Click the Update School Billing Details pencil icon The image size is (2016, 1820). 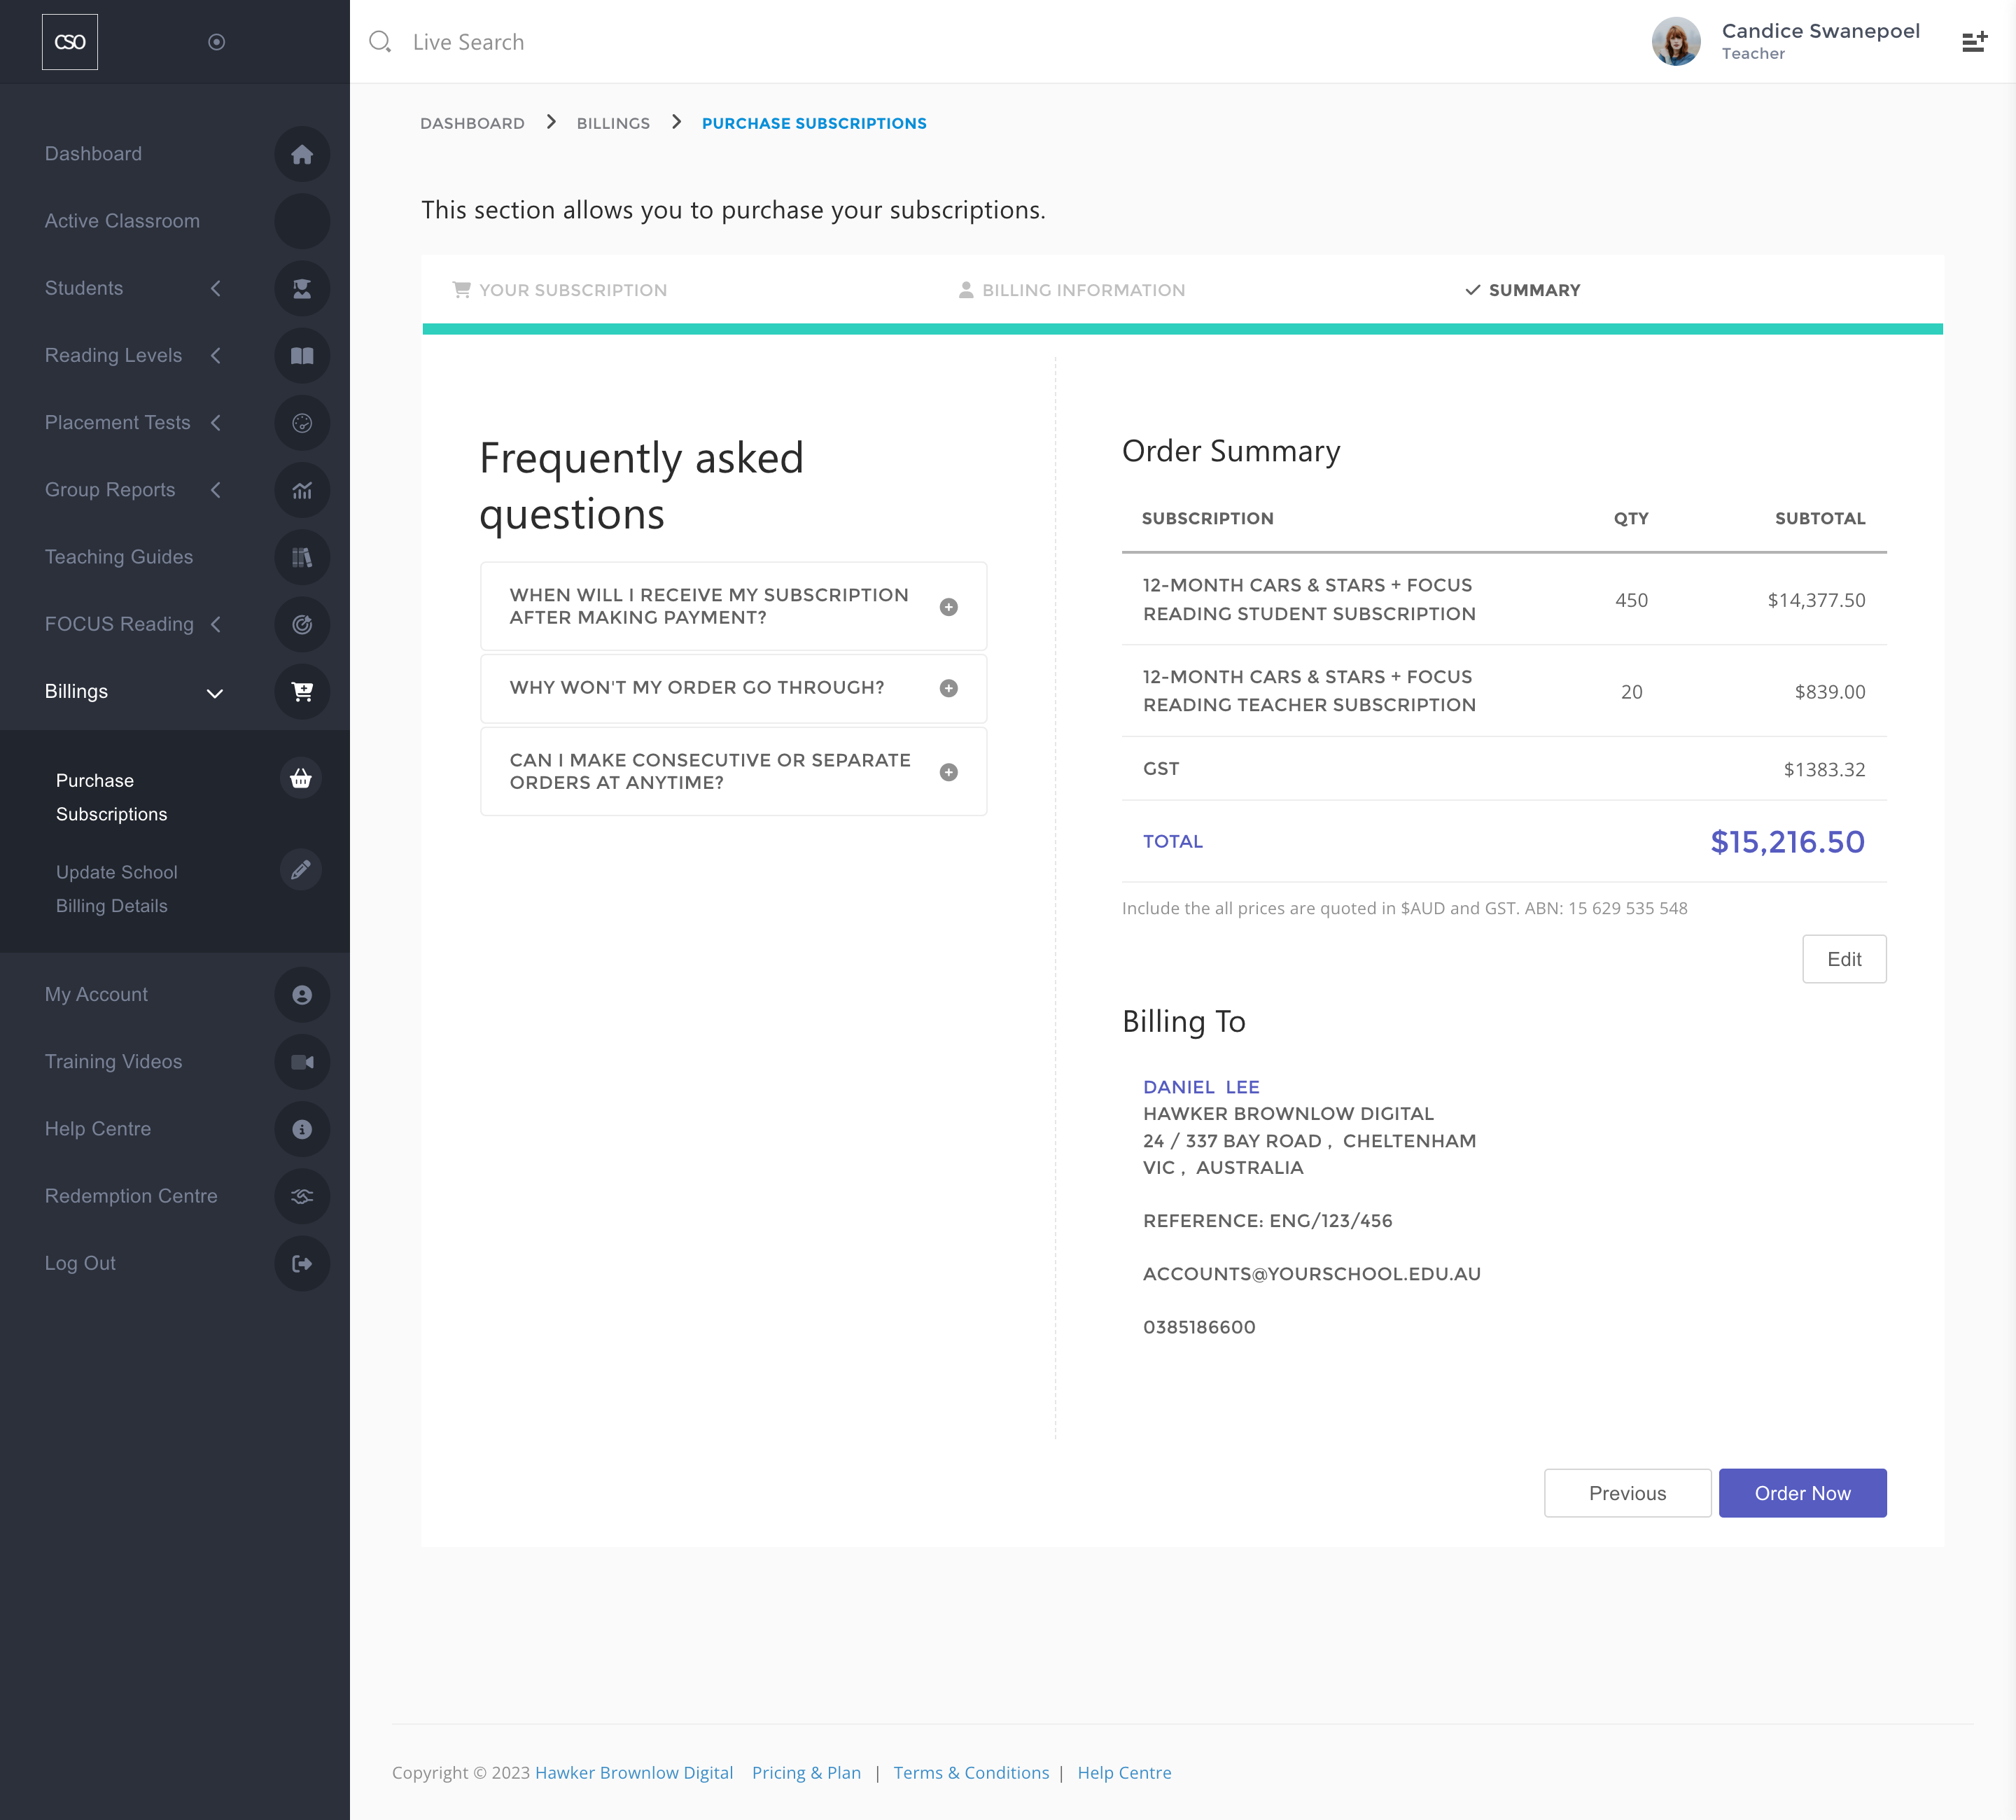point(300,870)
